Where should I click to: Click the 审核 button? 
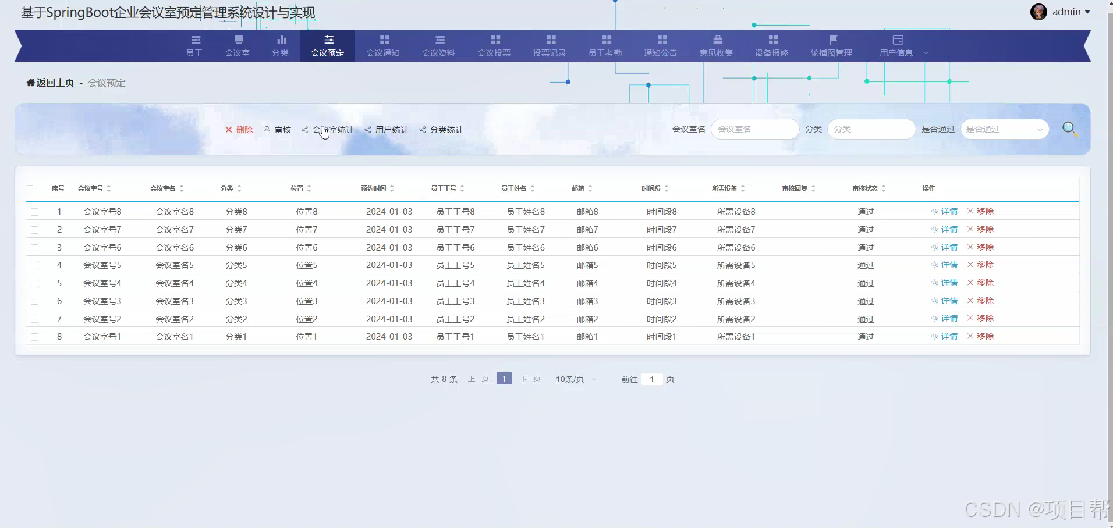coord(277,130)
